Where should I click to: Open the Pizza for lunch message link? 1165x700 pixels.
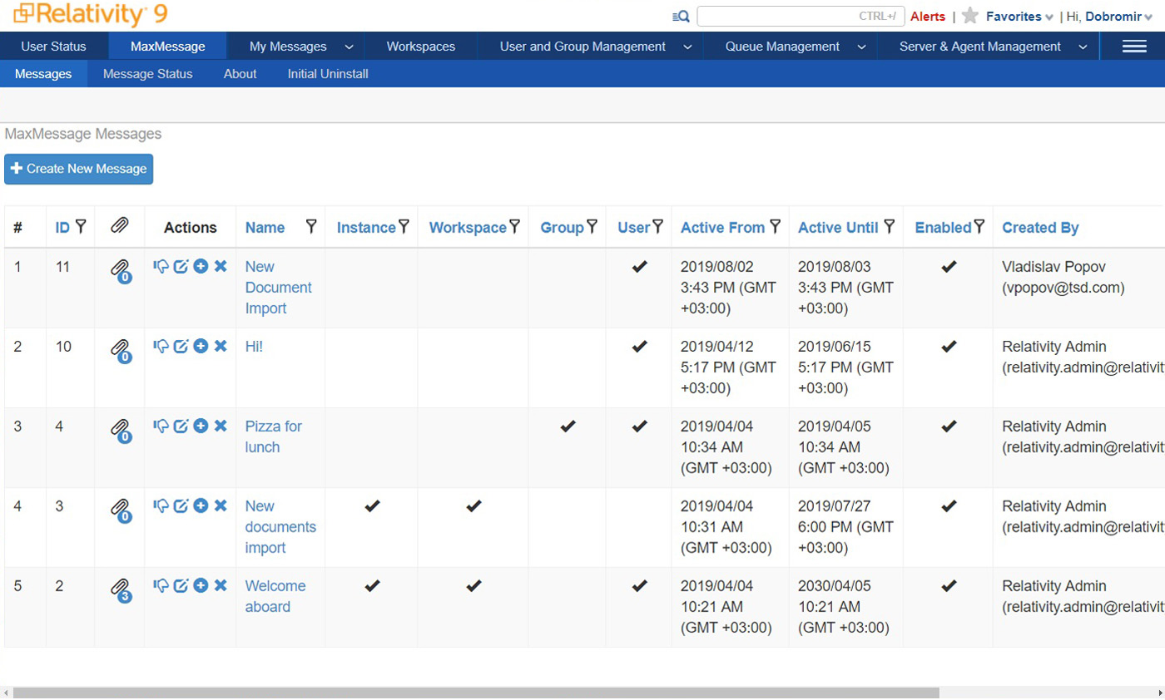pyautogui.click(x=274, y=436)
